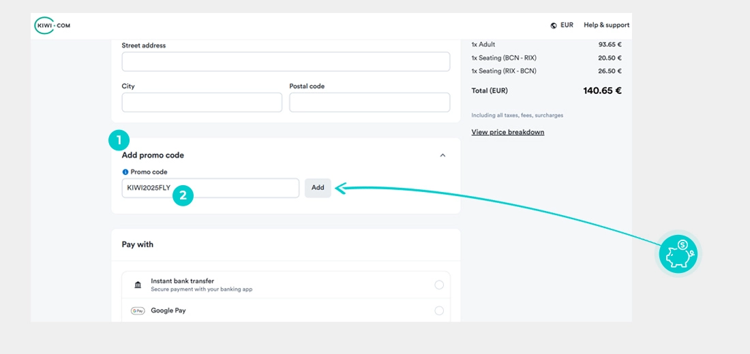Viewport: 750px width, 354px height.
Task: Focus the City input field
Action: [202, 103]
